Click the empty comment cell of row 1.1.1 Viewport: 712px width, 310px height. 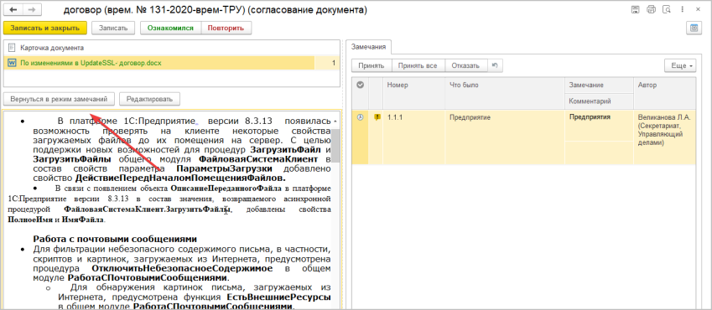[599, 152]
